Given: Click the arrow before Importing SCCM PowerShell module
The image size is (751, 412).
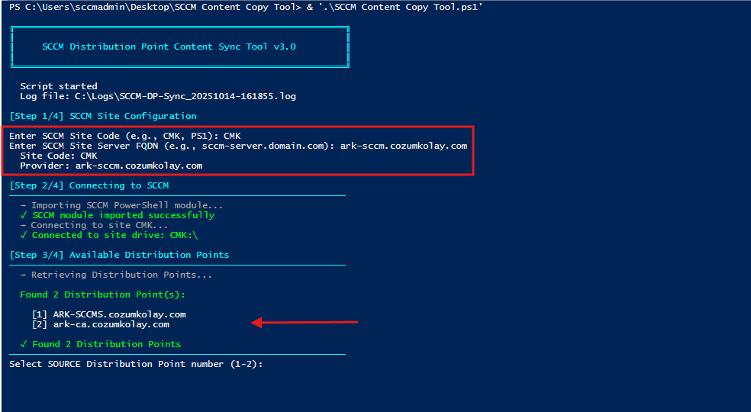Looking at the screenshot, I should pos(24,205).
